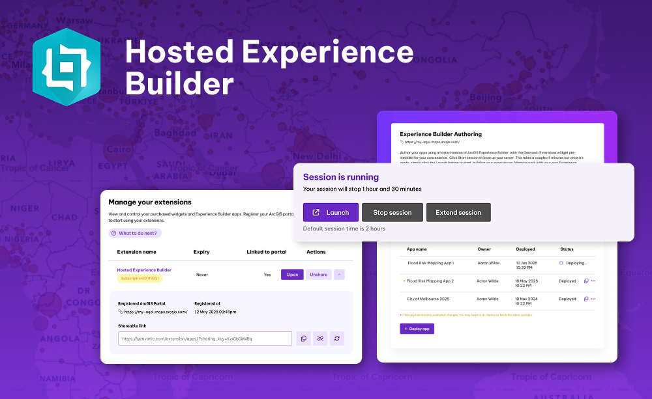Click the '12 May 2025 03:45pm' registered date
This screenshot has height=399, width=652.
[x=215, y=312]
